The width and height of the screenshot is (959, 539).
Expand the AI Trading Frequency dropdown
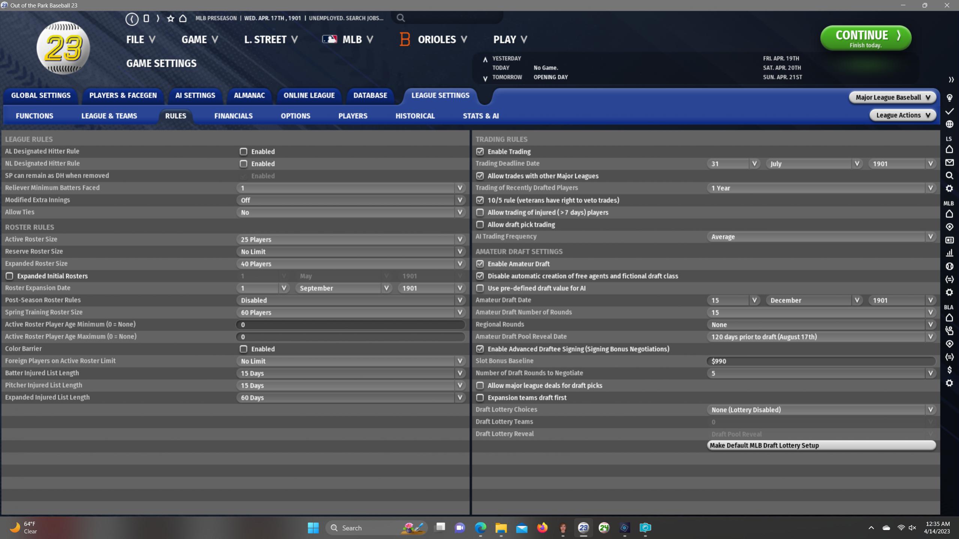click(821, 237)
